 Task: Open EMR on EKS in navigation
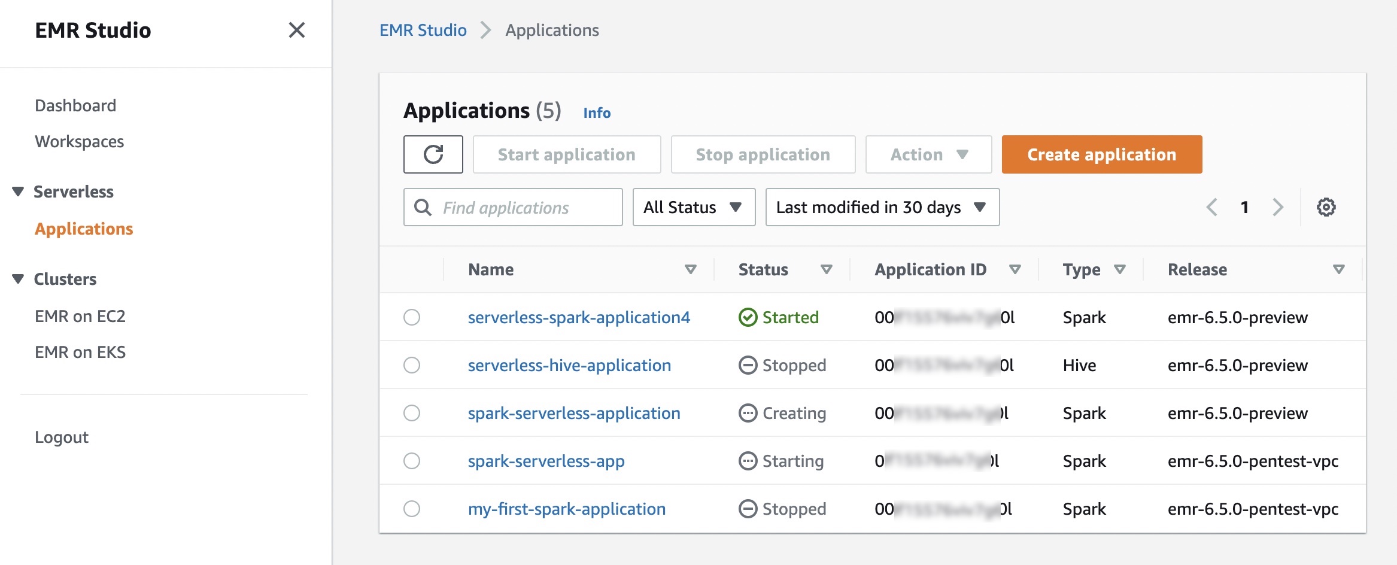80,352
